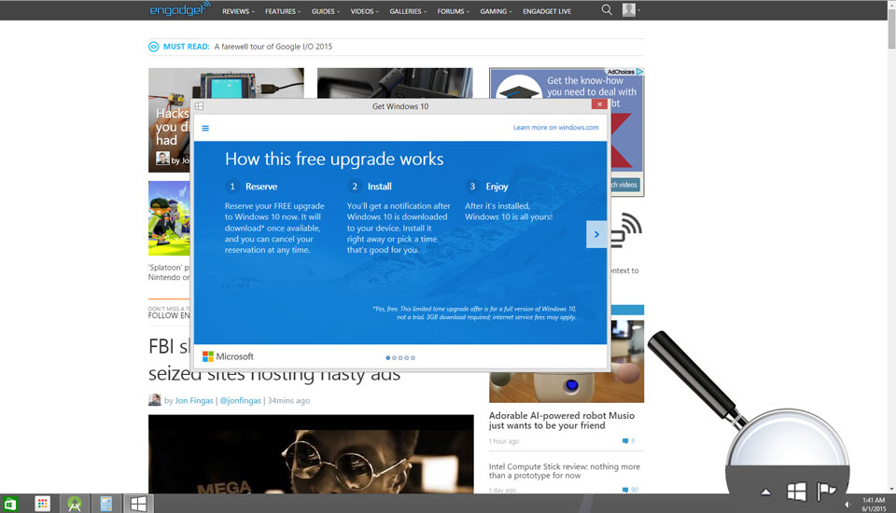896x513 pixels.
Task: Click the MUST READ eye icon
Action: tap(153, 47)
